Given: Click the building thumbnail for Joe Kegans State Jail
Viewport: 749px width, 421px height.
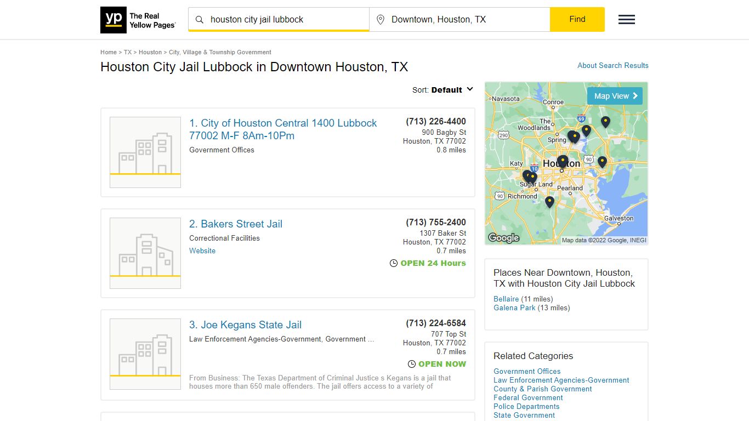Looking at the screenshot, I should 145,354.
